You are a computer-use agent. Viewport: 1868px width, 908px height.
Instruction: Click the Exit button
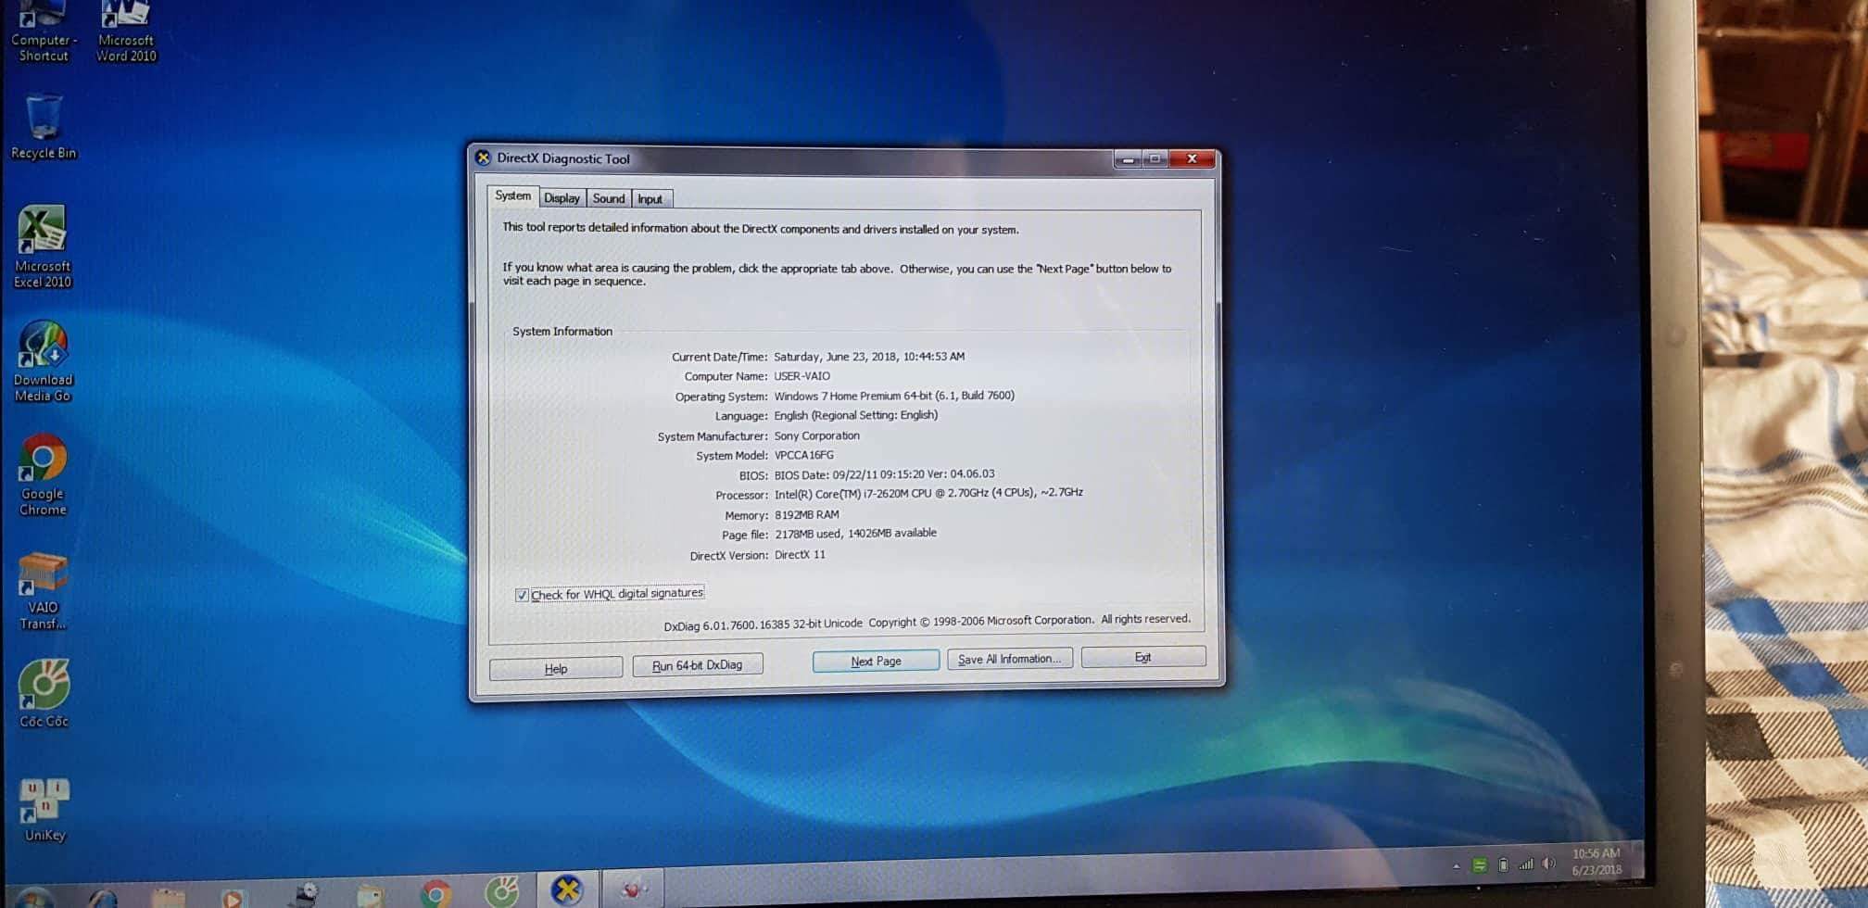pyautogui.click(x=1143, y=657)
